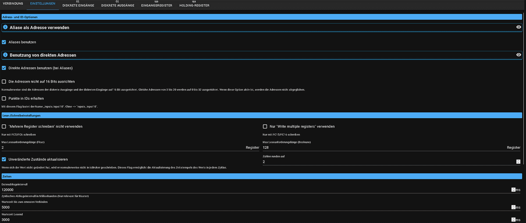This screenshot has width=526, height=223.
Task: Click the Aliase als Adresse verwenden heading
Action: click(39, 27)
